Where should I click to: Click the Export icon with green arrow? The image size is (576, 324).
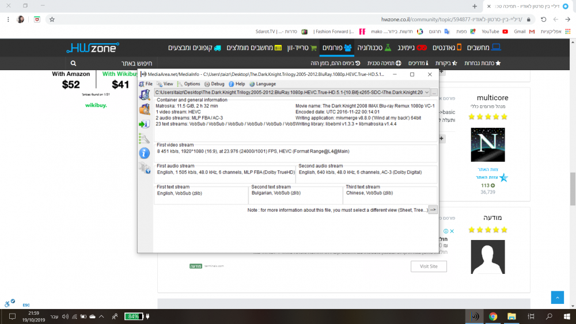144,124
